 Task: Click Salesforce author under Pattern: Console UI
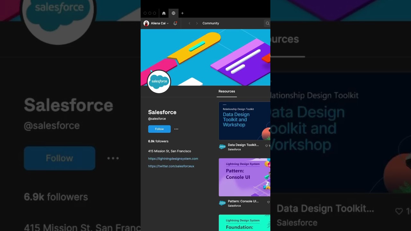click(234, 206)
